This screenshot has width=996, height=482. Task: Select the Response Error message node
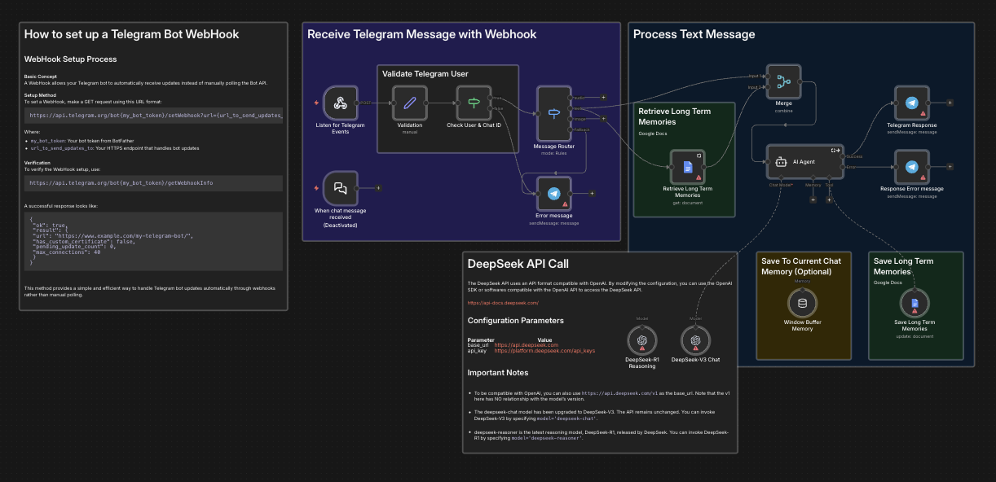click(x=912, y=167)
